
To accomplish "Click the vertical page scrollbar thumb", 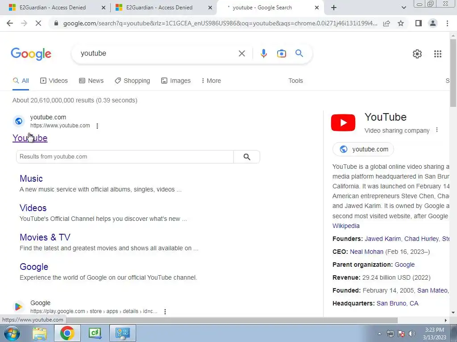I will pos(453,73).
